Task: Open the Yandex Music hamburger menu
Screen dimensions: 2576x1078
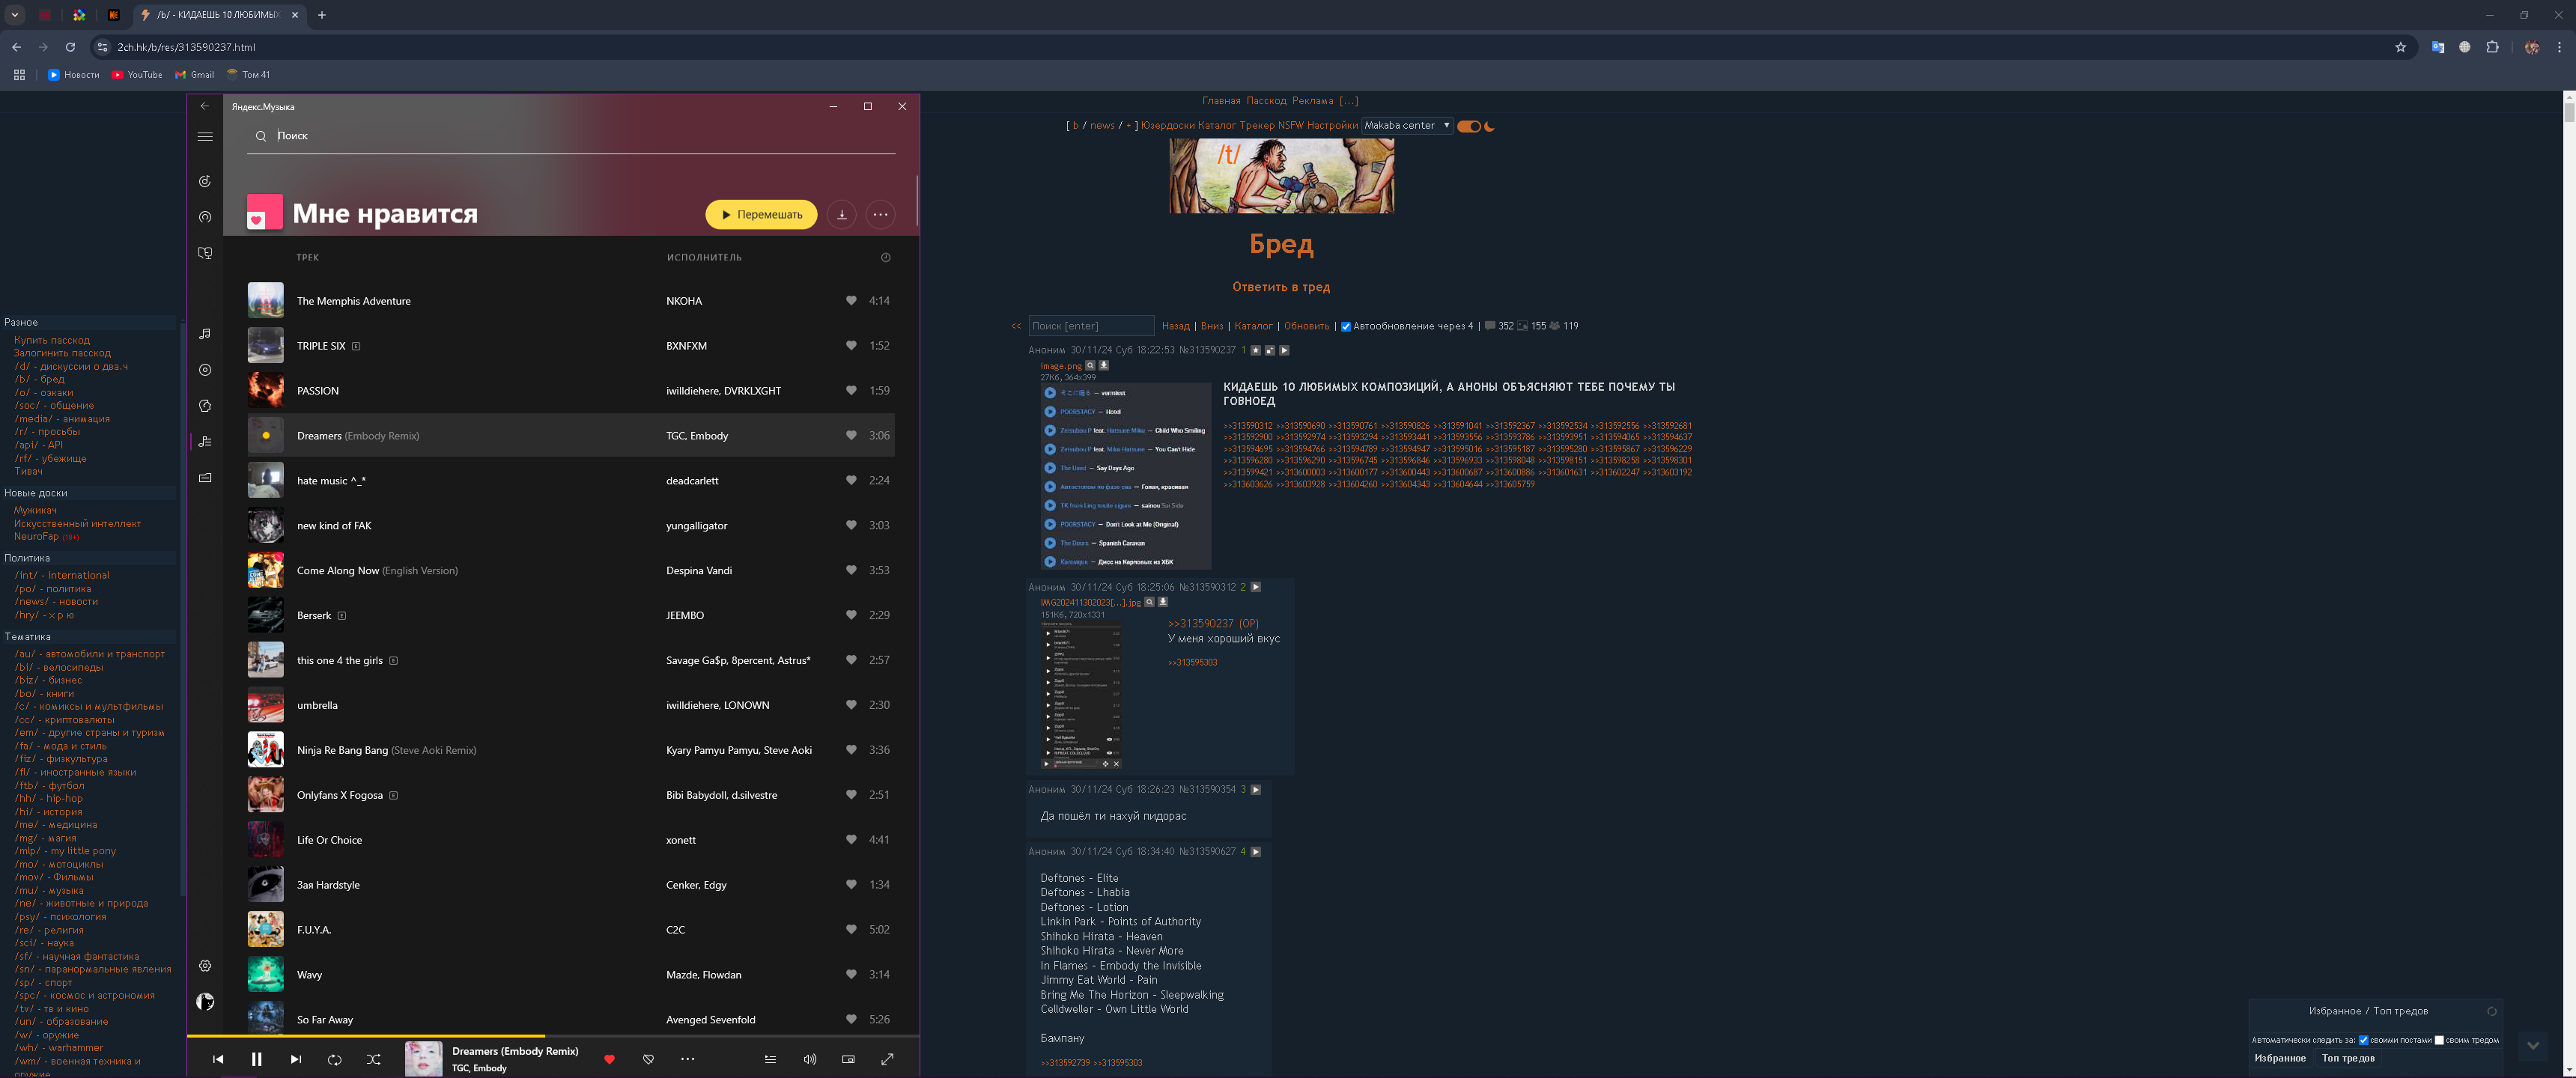Action: click(205, 136)
